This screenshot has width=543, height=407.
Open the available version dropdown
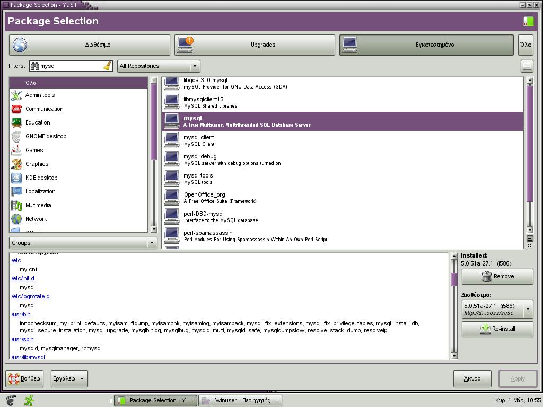pos(497,309)
